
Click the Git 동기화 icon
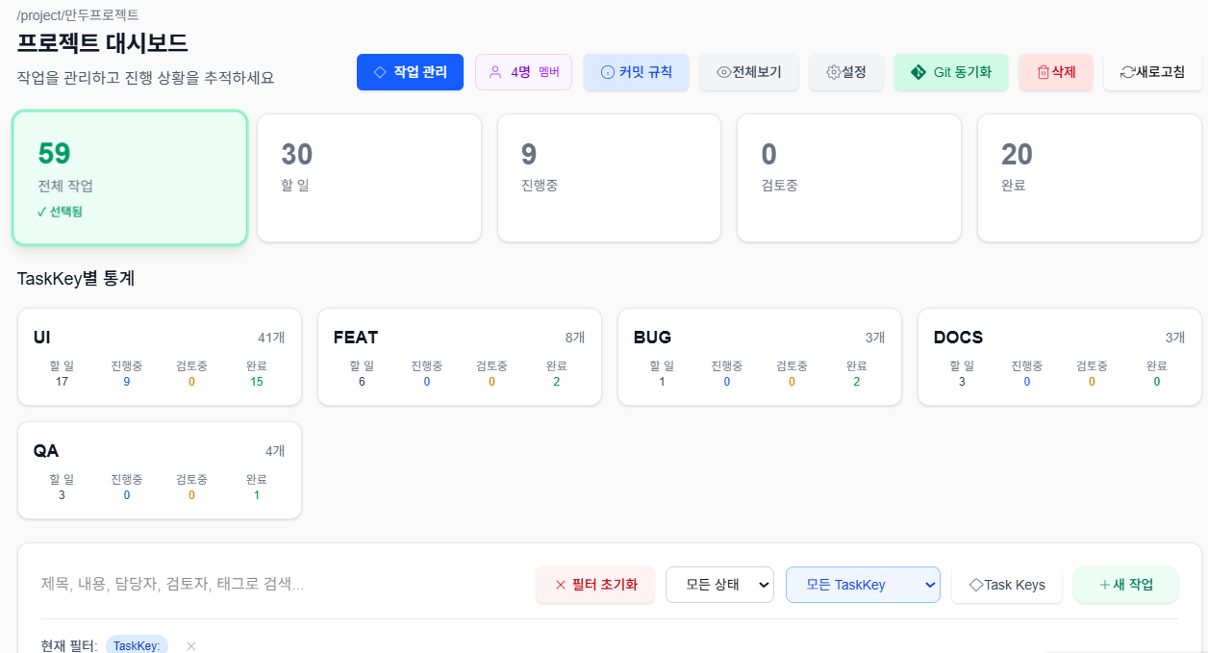[x=919, y=72]
